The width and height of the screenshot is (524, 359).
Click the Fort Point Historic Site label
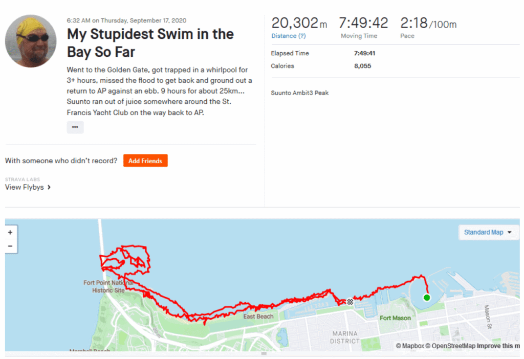click(108, 286)
